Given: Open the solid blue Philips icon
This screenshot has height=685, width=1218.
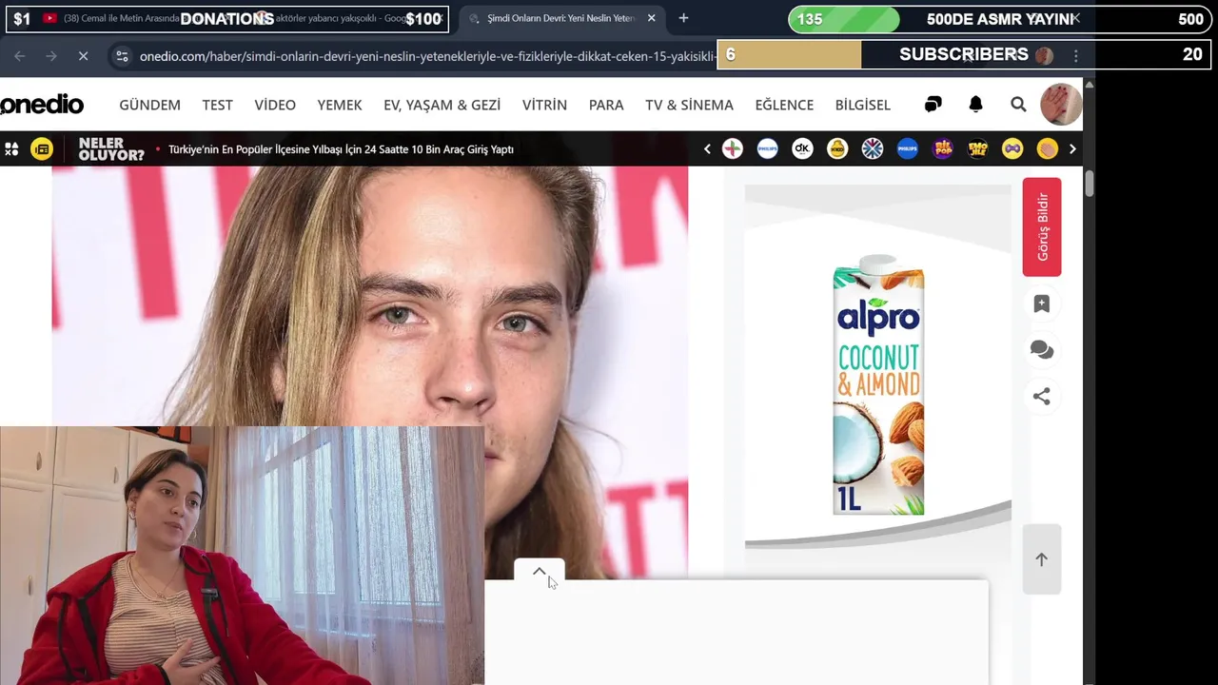Looking at the screenshot, I should pyautogui.click(x=908, y=148).
